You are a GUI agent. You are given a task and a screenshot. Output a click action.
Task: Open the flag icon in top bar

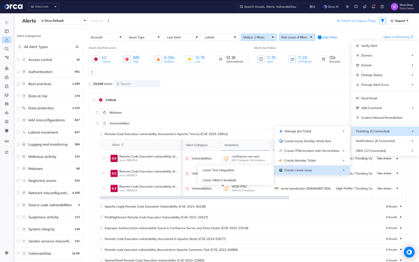point(356,7)
